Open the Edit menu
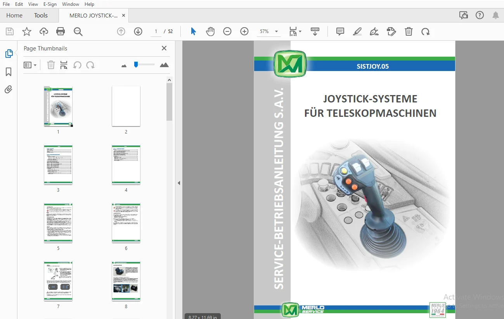Screen dimensions: 504x319 [19, 4]
